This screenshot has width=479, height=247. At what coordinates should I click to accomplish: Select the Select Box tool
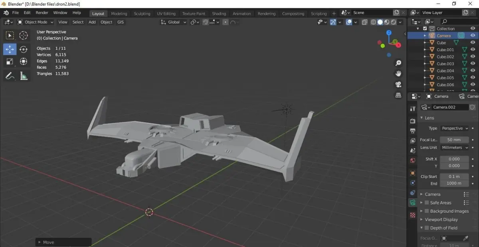[10, 36]
